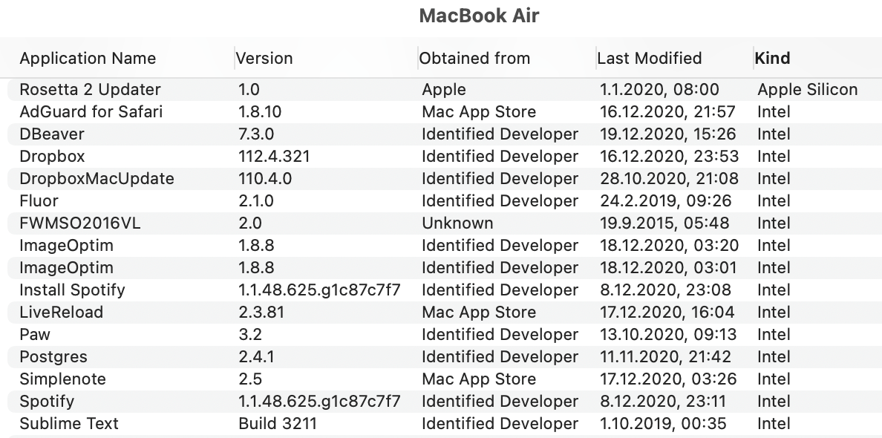Select Dropbox version 112.4.321 row
This screenshot has width=882, height=438.
click(52, 157)
